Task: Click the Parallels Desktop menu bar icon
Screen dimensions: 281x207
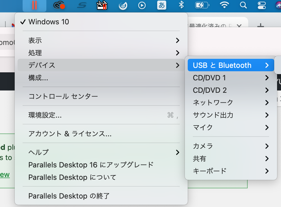Action: (x=34, y=5)
